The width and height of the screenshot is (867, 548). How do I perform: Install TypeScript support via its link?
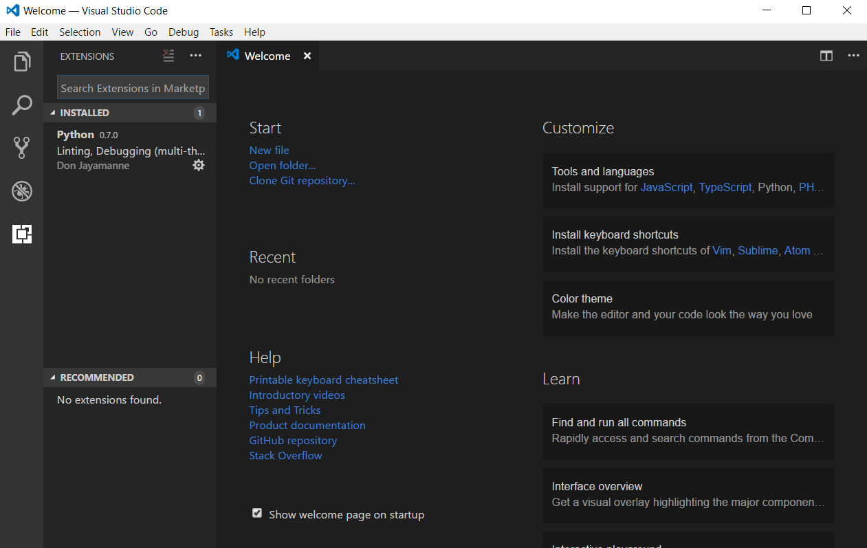tap(725, 187)
